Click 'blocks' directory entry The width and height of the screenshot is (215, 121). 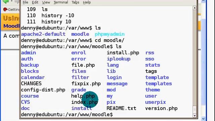pyautogui.click(x=30, y=71)
